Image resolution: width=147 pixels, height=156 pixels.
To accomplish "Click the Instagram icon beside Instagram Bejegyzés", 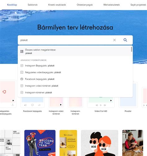I will pos(22,66).
